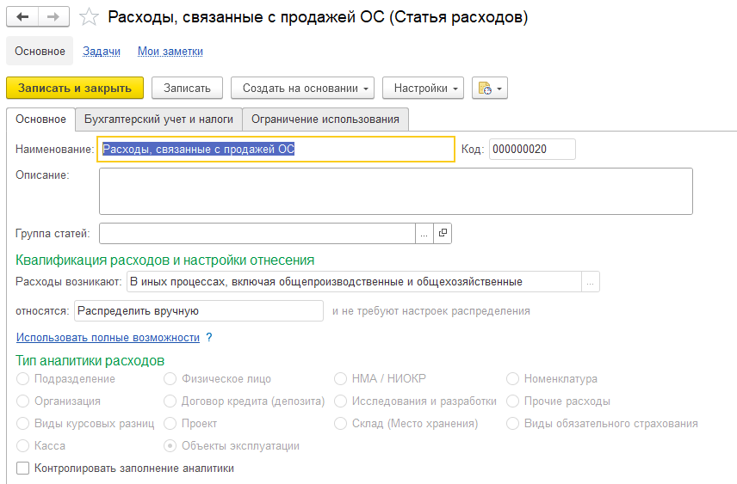Image resolution: width=737 pixels, height=484 pixels.
Task: Open Мои заметки navigation link
Action: click(x=170, y=52)
